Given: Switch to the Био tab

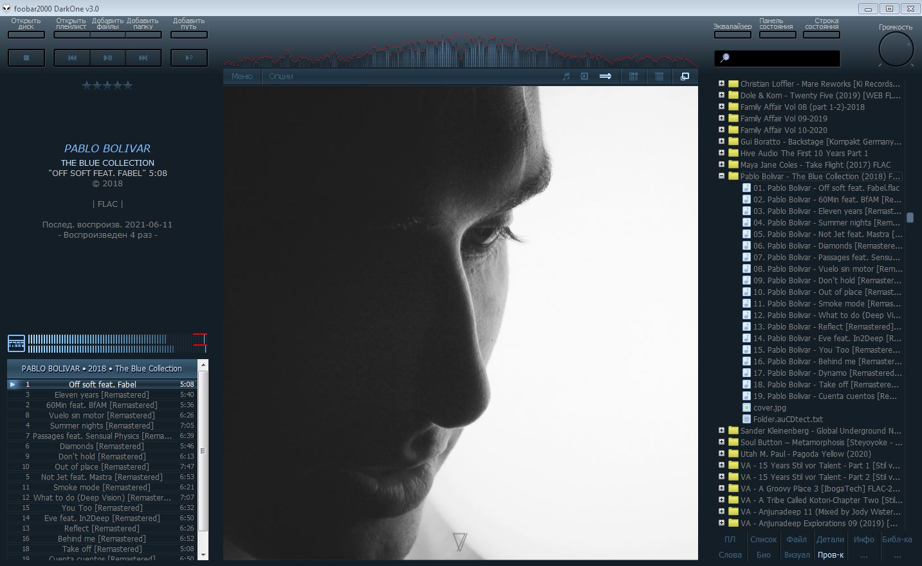Looking at the screenshot, I should [764, 555].
